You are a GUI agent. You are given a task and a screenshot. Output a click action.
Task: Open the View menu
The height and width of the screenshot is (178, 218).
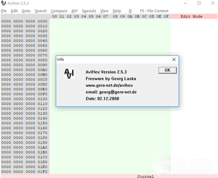coord(104,11)
